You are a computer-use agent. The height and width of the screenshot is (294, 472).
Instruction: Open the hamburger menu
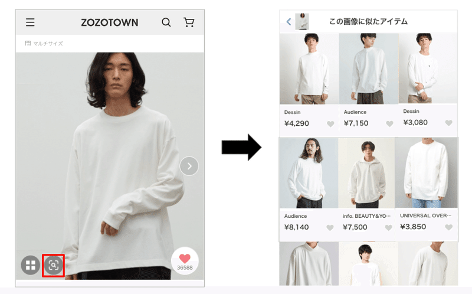tap(30, 22)
